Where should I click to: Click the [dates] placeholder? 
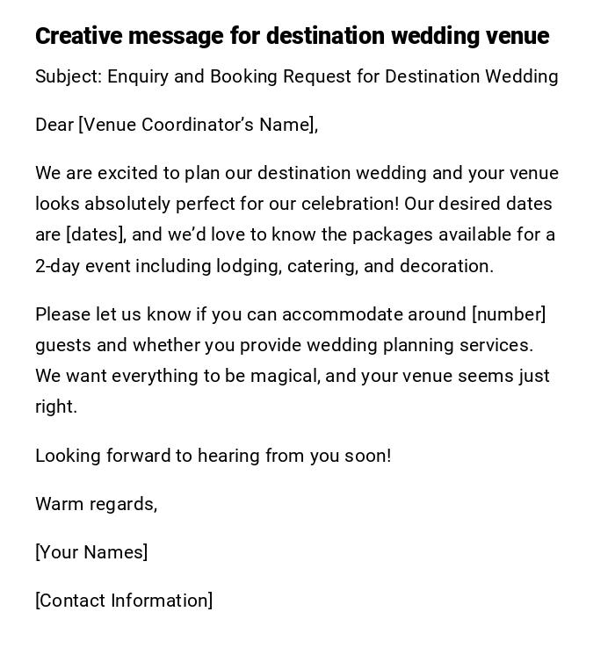coord(96,234)
